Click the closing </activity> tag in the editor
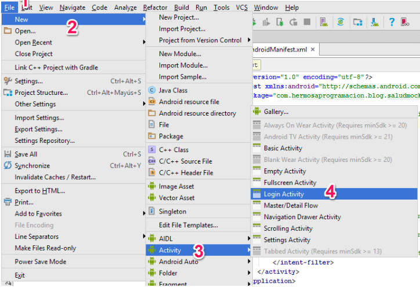 (x=278, y=271)
